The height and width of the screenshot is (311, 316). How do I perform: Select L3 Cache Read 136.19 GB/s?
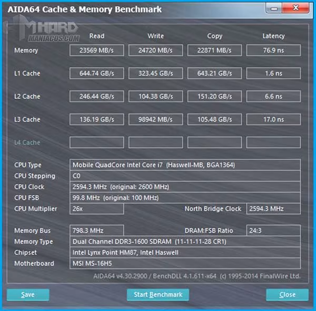97,120
